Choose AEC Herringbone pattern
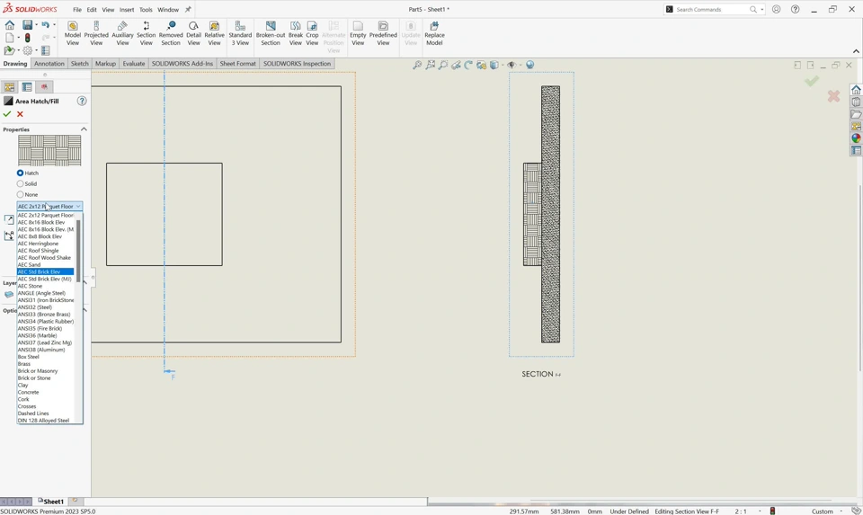This screenshot has width=863, height=515. click(x=46, y=244)
